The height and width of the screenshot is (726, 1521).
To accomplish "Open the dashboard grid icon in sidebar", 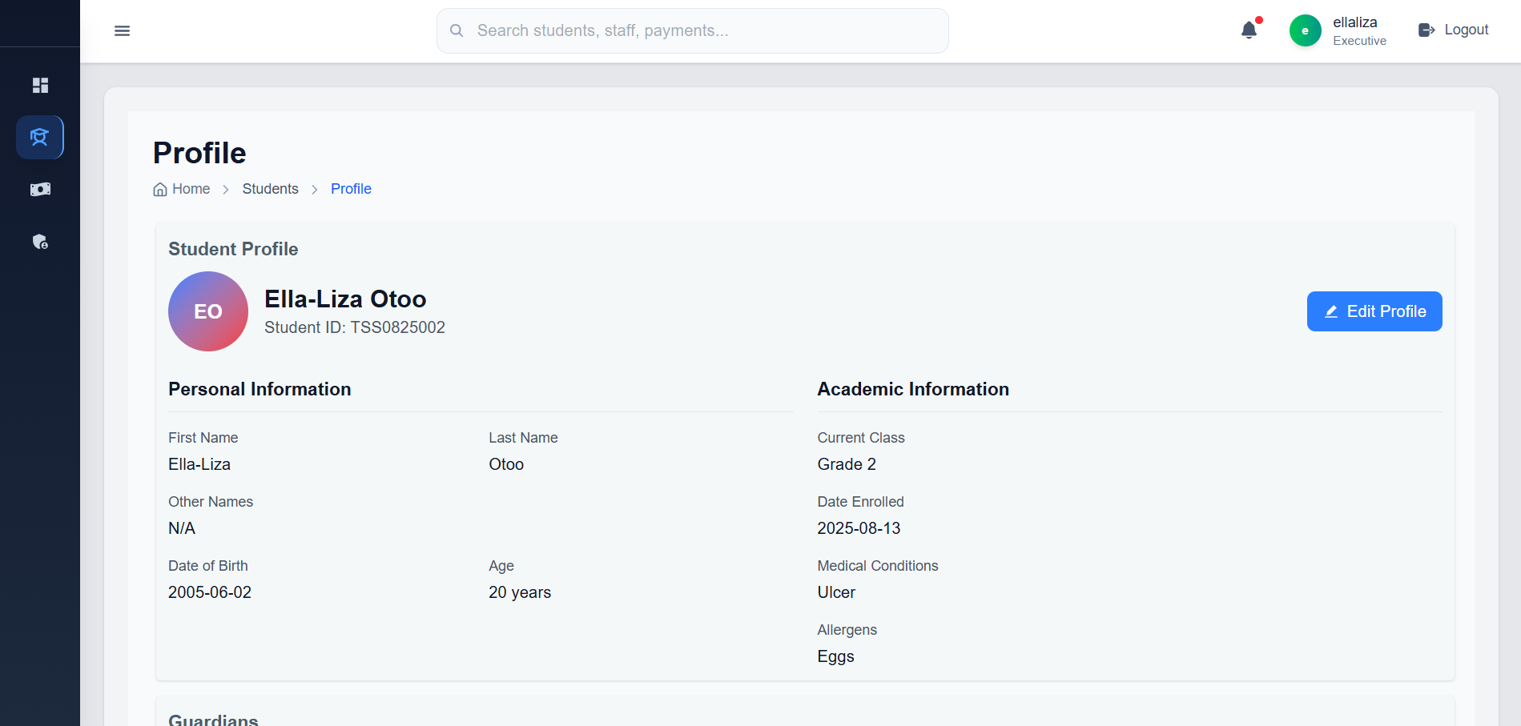I will pyautogui.click(x=40, y=85).
